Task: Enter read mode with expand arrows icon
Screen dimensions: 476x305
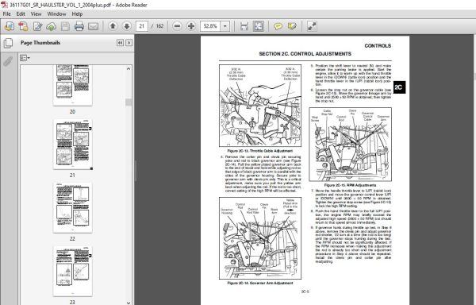Action: pos(312,26)
